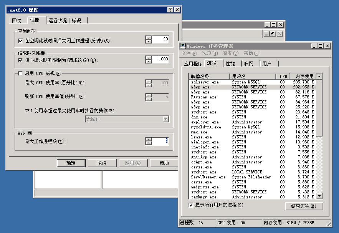The width and height of the screenshot is (339, 233).
Task: Switch to the 回收 tab
Action: (x=17, y=21)
